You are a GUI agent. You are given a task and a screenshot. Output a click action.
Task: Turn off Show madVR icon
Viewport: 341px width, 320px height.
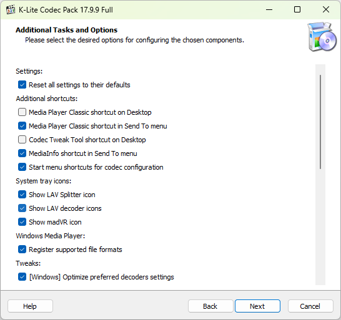tap(22, 222)
